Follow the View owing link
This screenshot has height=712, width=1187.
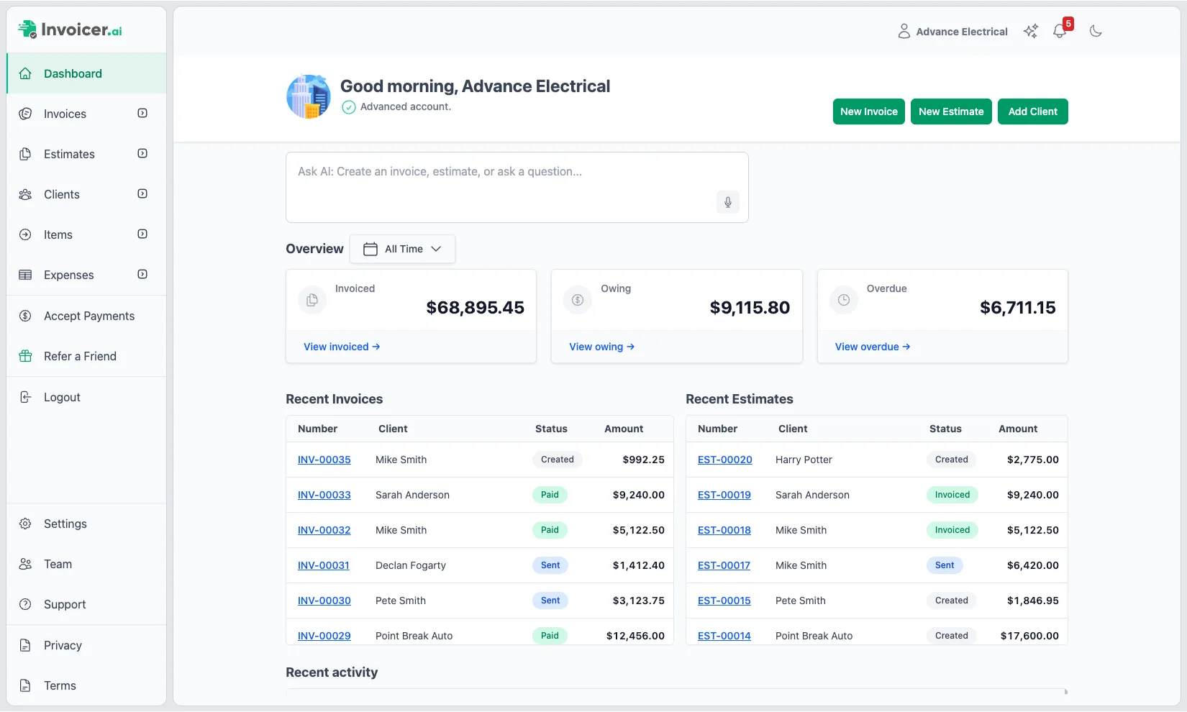601,347
